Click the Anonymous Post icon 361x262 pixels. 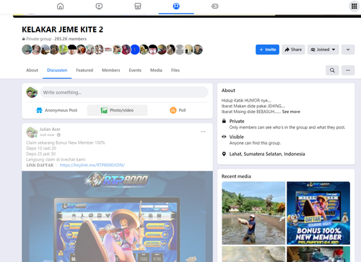click(39, 110)
